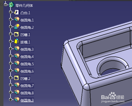Expand the 倒圆角.3 node
Viewport: 132px width, 106px height.
[x=11, y=48]
